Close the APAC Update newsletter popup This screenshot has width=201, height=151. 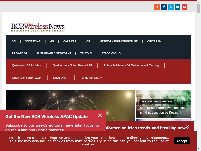point(100,115)
